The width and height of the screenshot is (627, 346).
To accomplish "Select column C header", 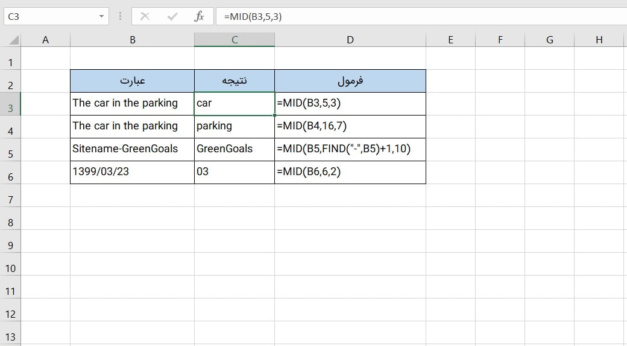I will click(x=234, y=40).
